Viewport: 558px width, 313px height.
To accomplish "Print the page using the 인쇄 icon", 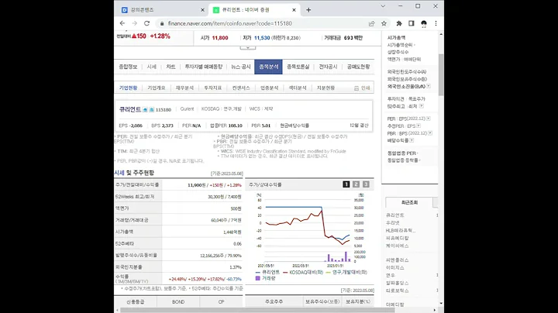I will [x=362, y=88].
